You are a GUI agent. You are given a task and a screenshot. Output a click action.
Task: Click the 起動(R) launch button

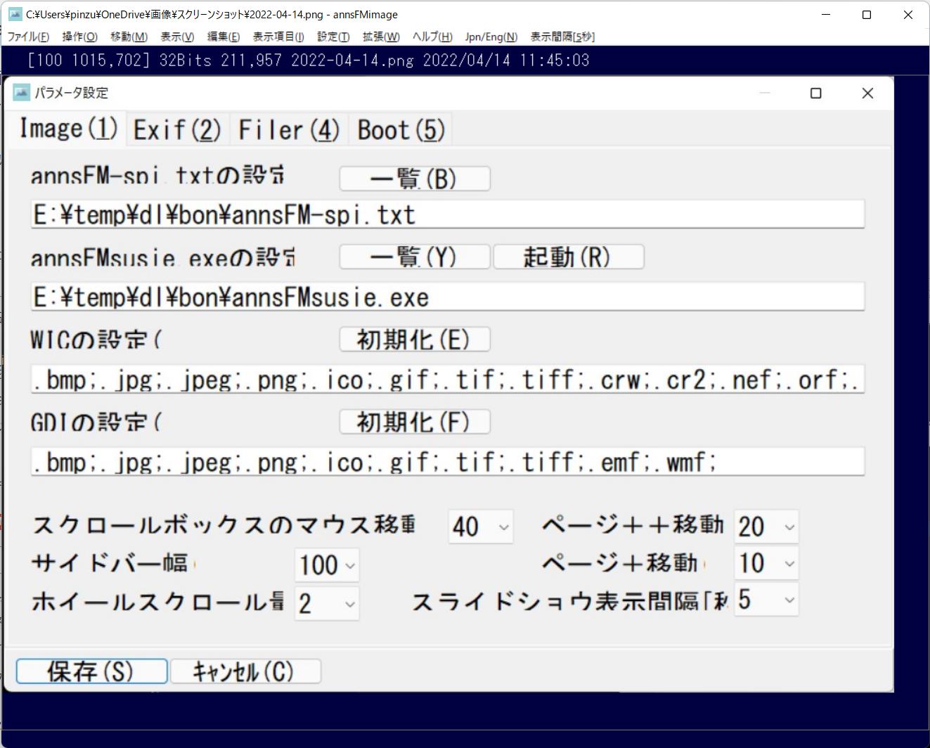coord(569,257)
